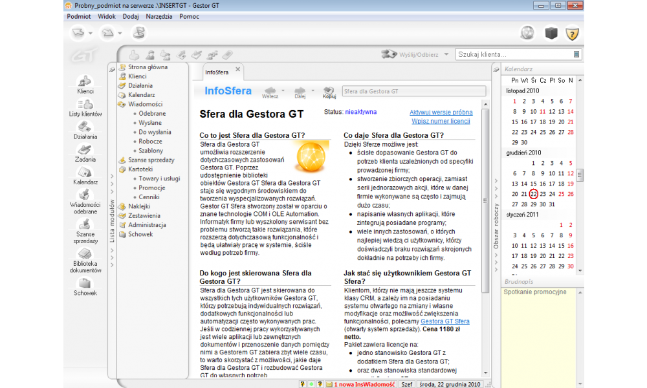The width and height of the screenshot is (647, 388).
Task: Select Towary i usługi under Kartoteki
Action: (x=159, y=178)
